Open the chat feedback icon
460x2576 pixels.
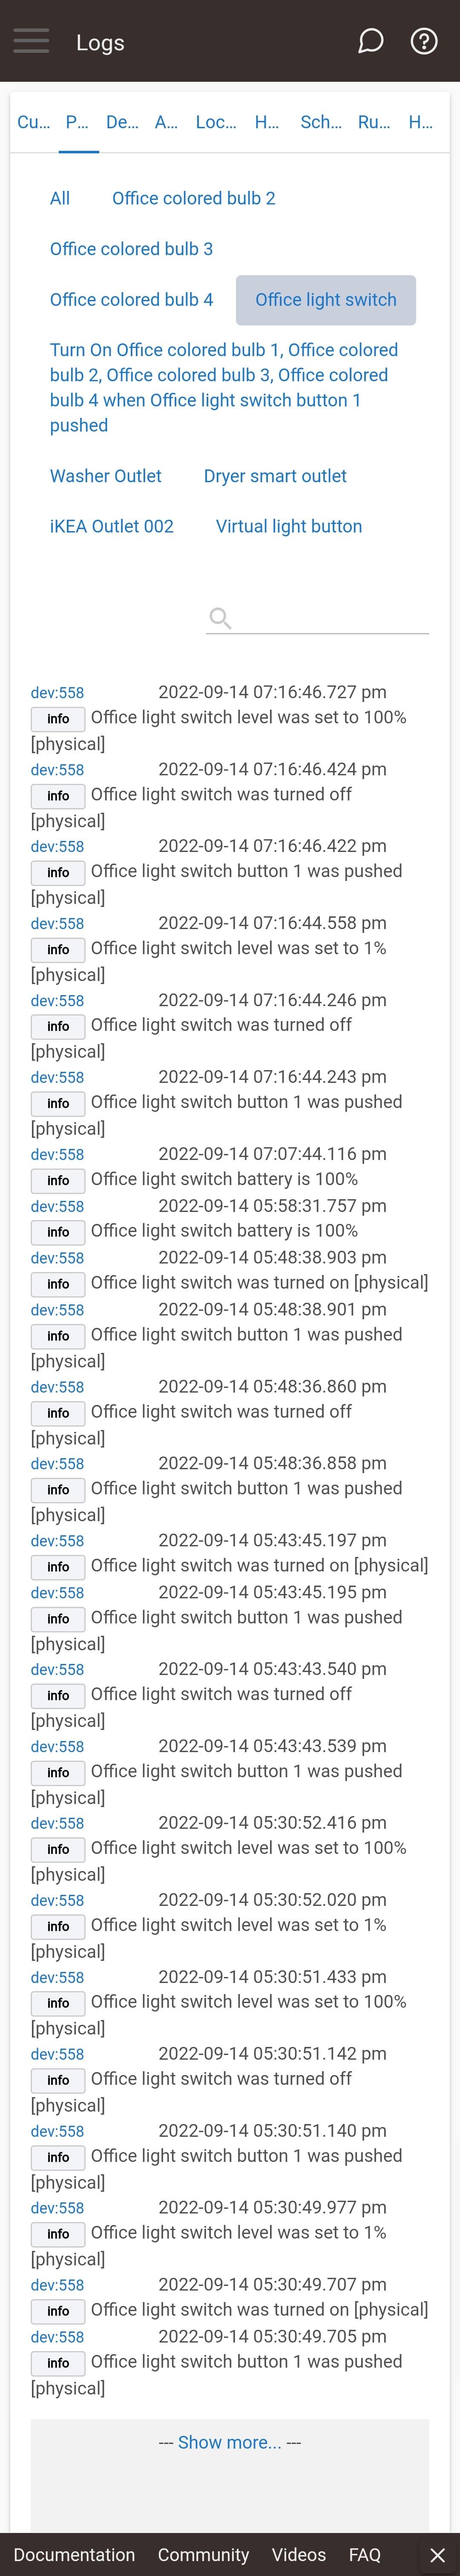coord(371,41)
